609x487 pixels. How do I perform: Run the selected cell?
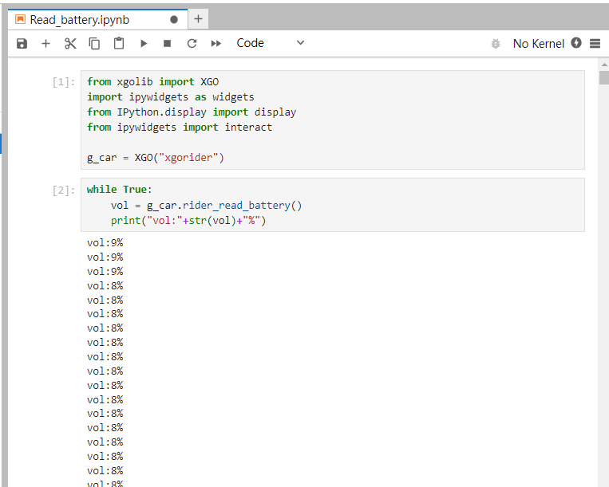(144, 43)
